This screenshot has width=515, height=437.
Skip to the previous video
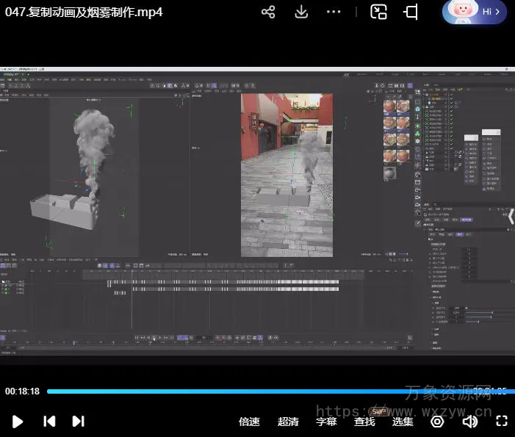click(49, 421)
